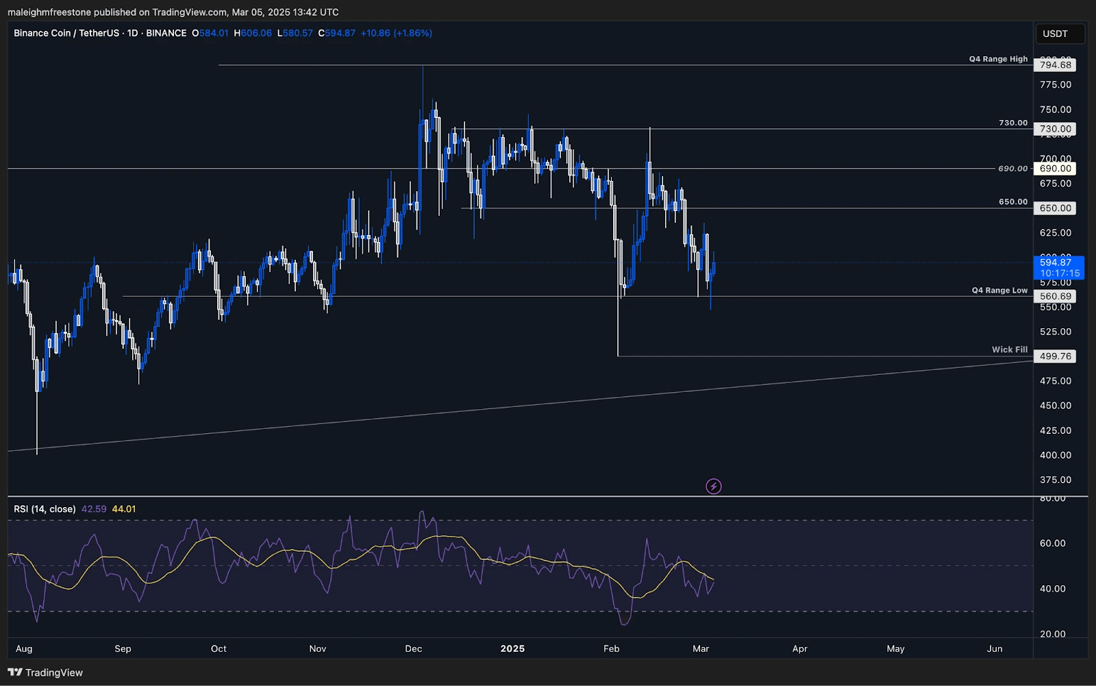
Task: Click the purple lightning quick-trade icon
Action: 713,486
